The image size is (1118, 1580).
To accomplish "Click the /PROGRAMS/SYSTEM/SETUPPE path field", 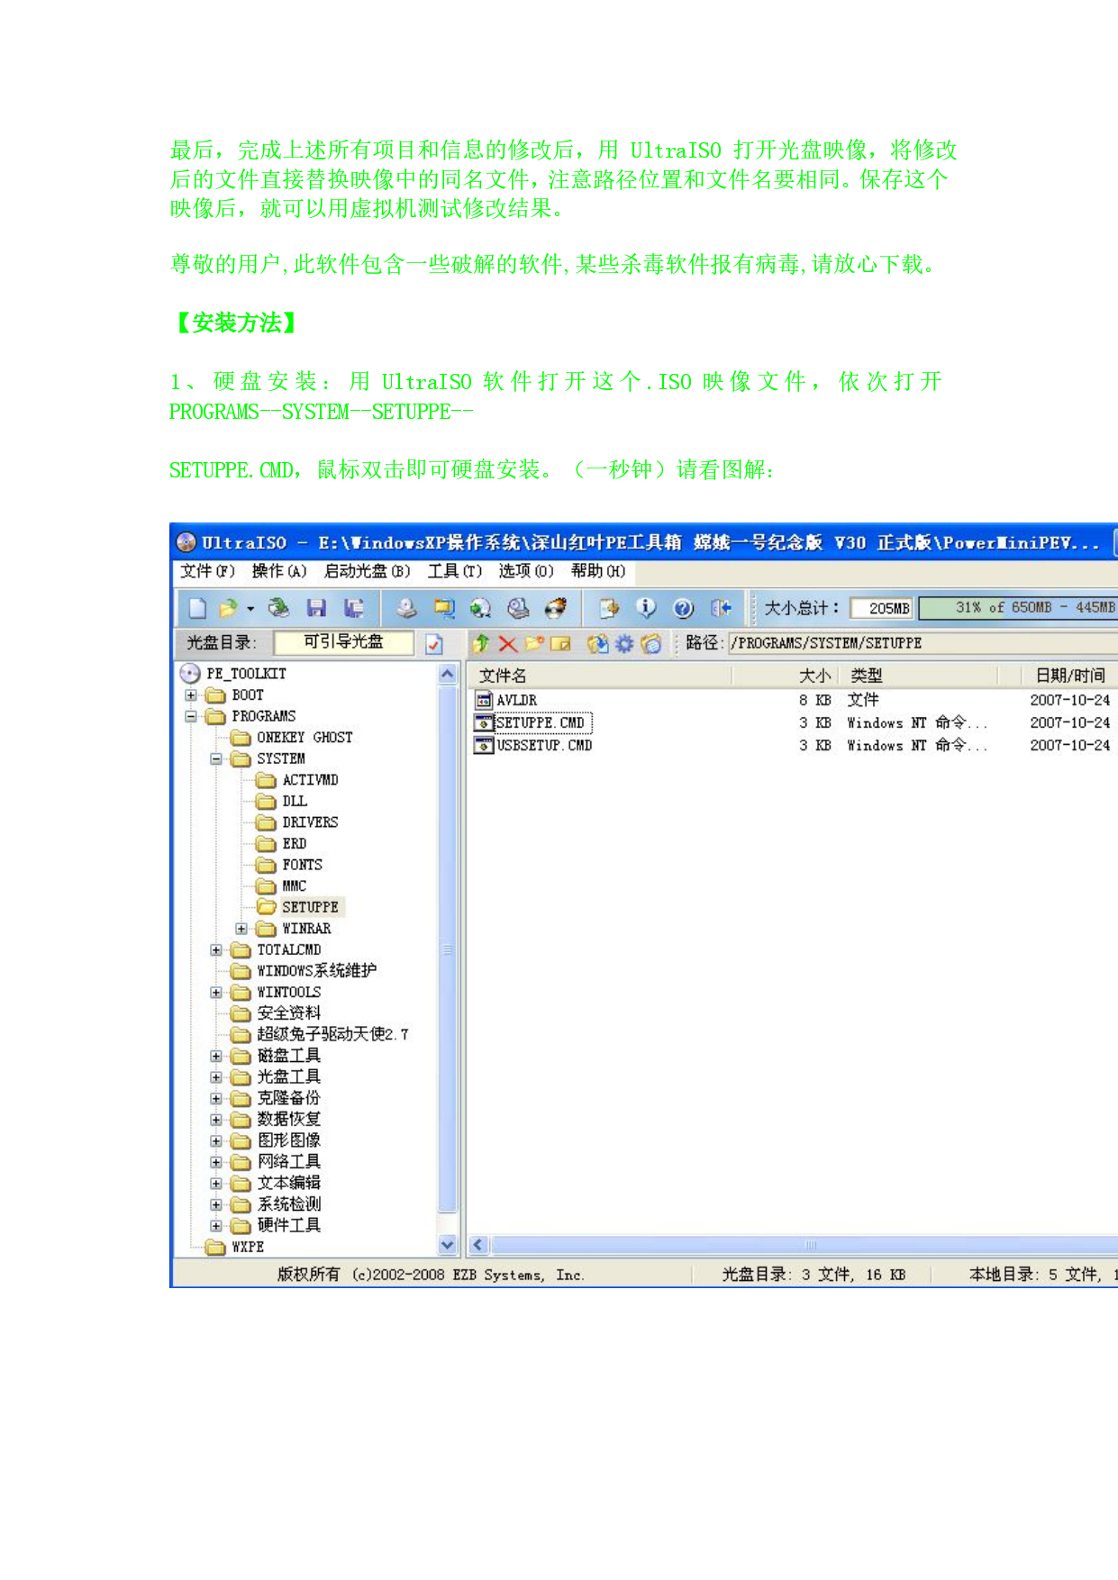I will (923, 643).
